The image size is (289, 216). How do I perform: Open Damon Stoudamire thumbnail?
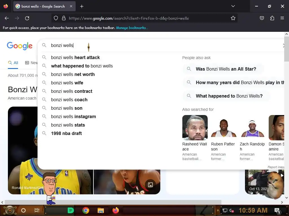coord(276,128)
